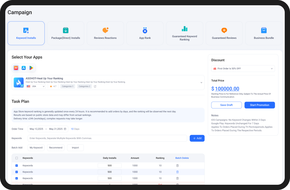Edit Daily Installs field in second row
Screen dimensions: 290x190
[x=110, y=172]
